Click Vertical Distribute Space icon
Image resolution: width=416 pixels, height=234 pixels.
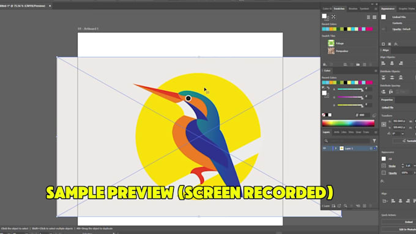[x=383, y=92]
